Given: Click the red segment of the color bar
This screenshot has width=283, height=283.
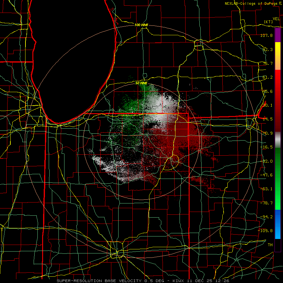Looking at the screenshot, I should 278,101.
